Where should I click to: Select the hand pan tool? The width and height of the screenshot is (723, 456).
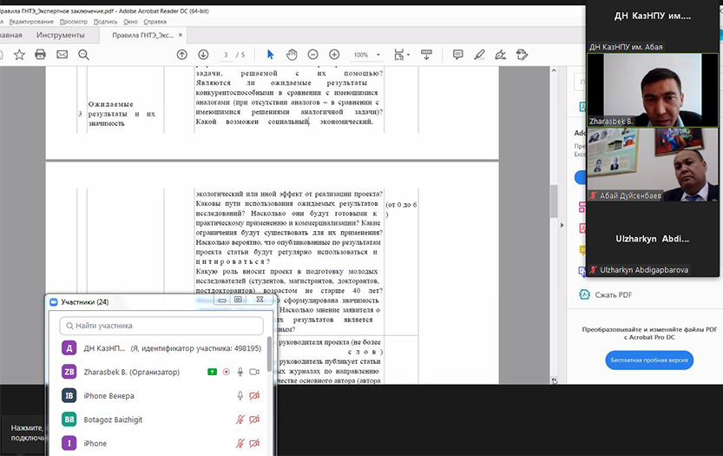click(292, 54)
